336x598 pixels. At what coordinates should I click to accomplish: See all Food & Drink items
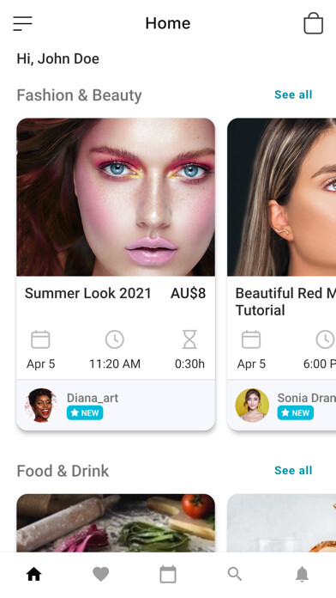tap(293, 470)
